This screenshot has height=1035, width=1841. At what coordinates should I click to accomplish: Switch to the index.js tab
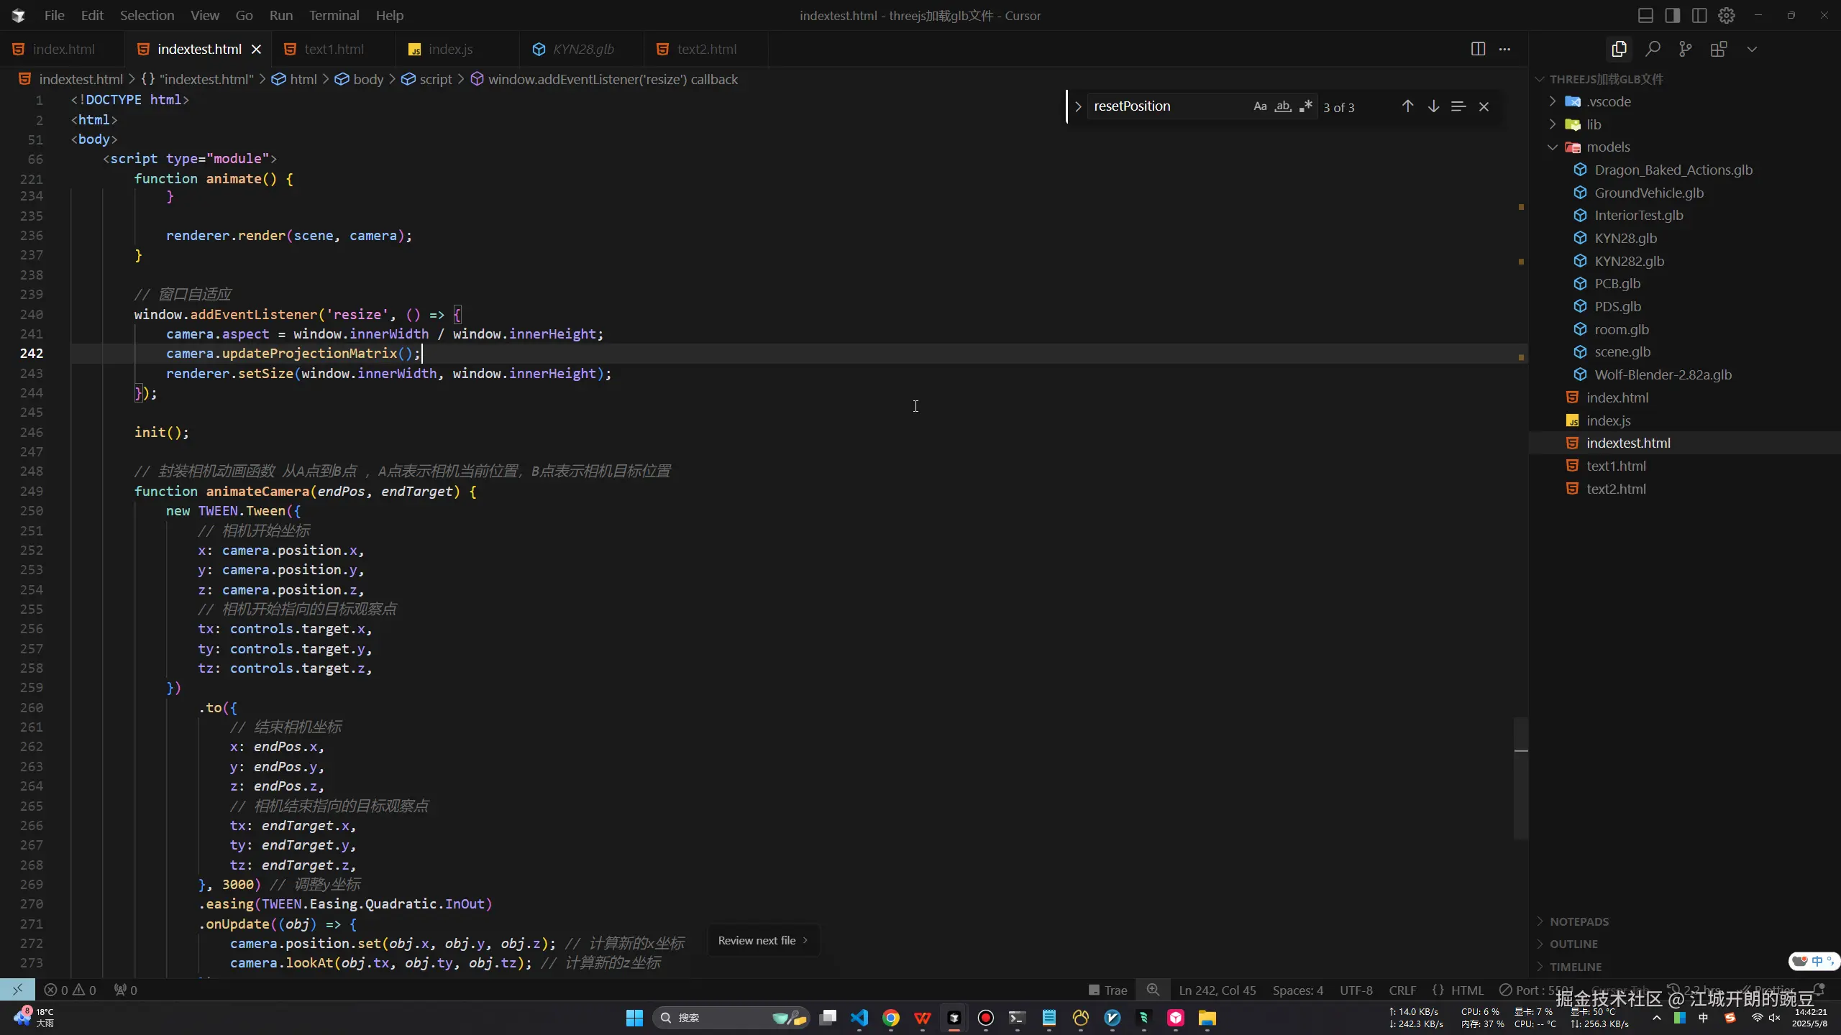(x=450, y=49)
